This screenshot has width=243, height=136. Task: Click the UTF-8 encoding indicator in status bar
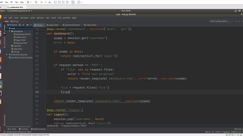pos(218,132)
